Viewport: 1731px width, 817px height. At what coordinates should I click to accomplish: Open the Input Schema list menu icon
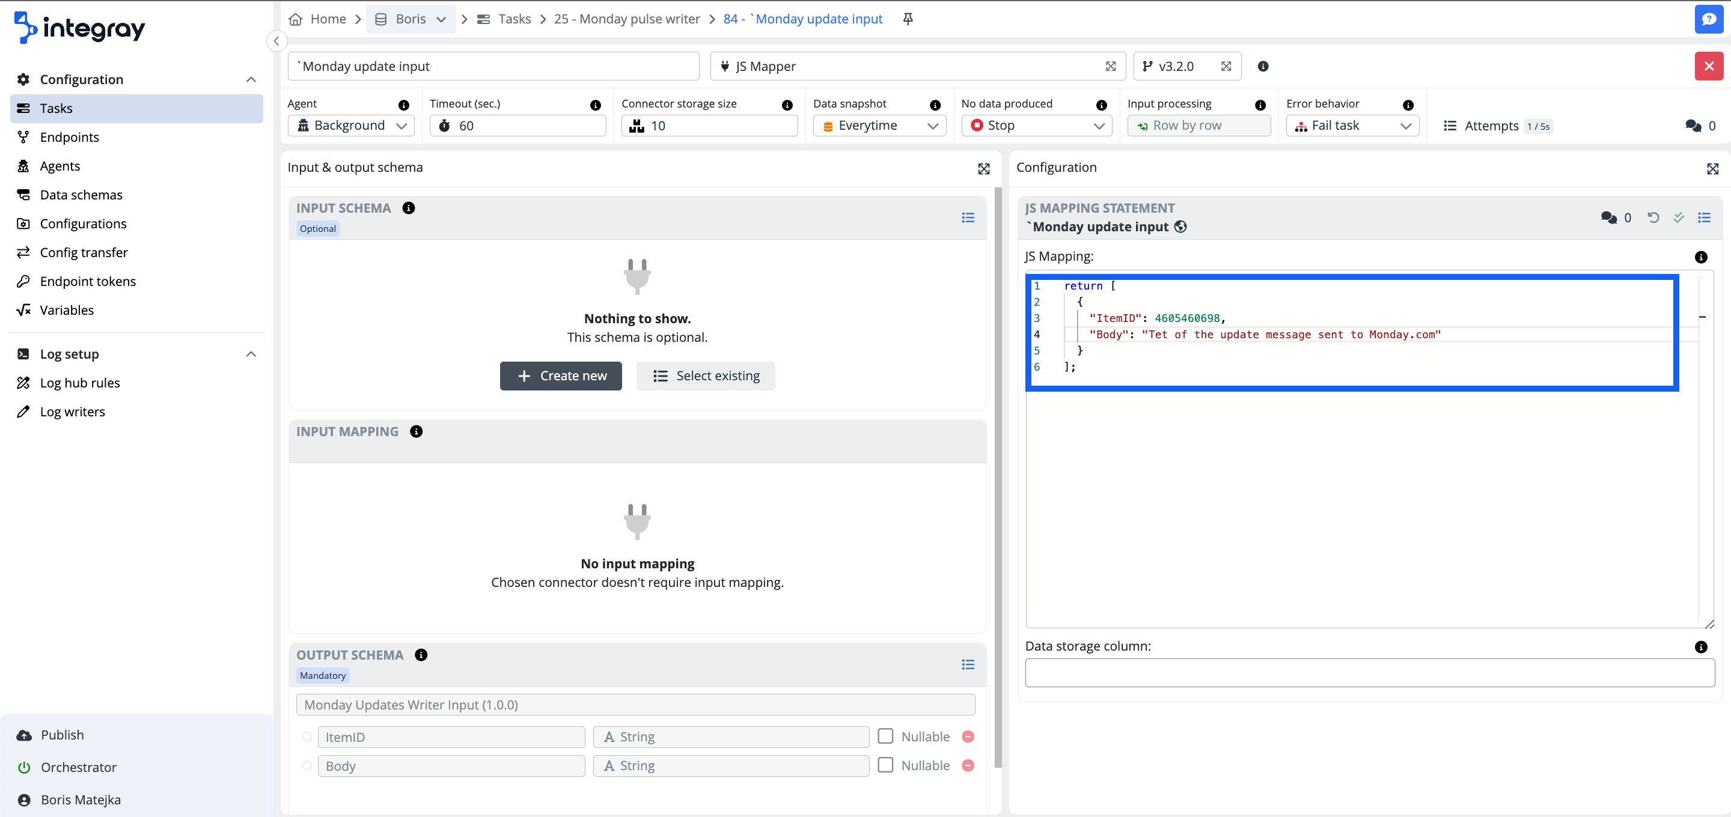[x=968, y=217]
